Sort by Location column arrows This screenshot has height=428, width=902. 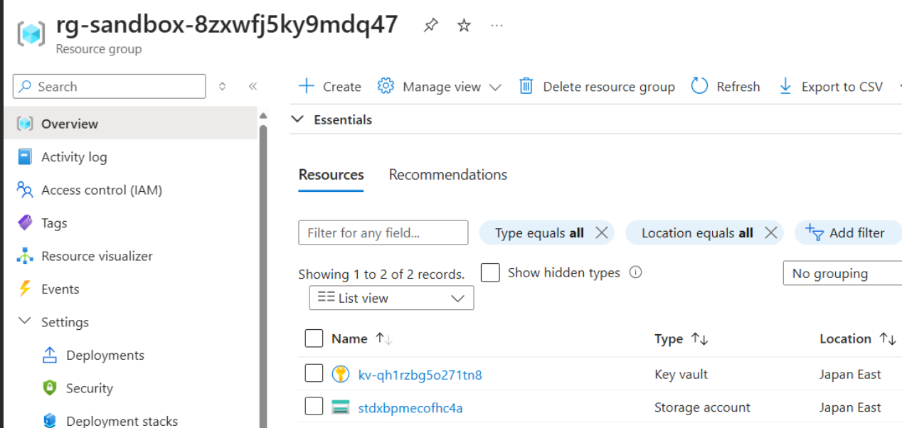(x=888, y=339)
